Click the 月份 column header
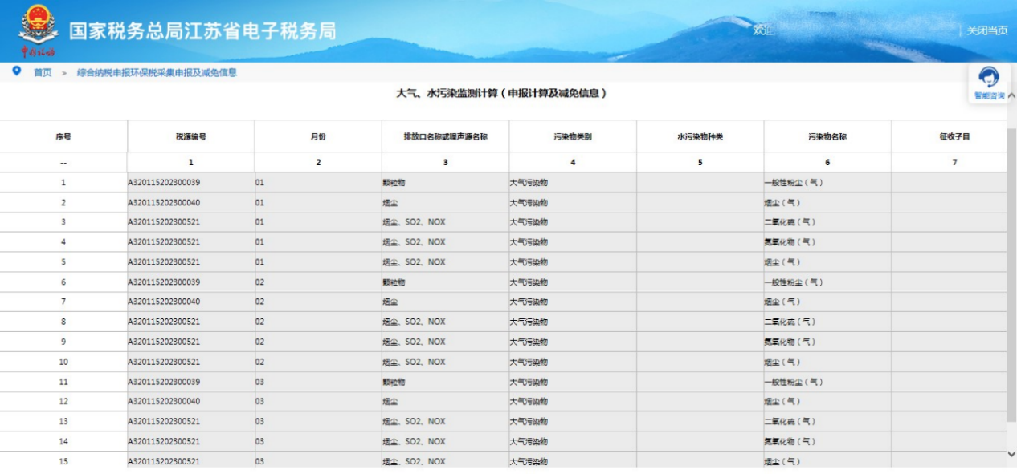The image size is (1017, 474). (318, 136)
